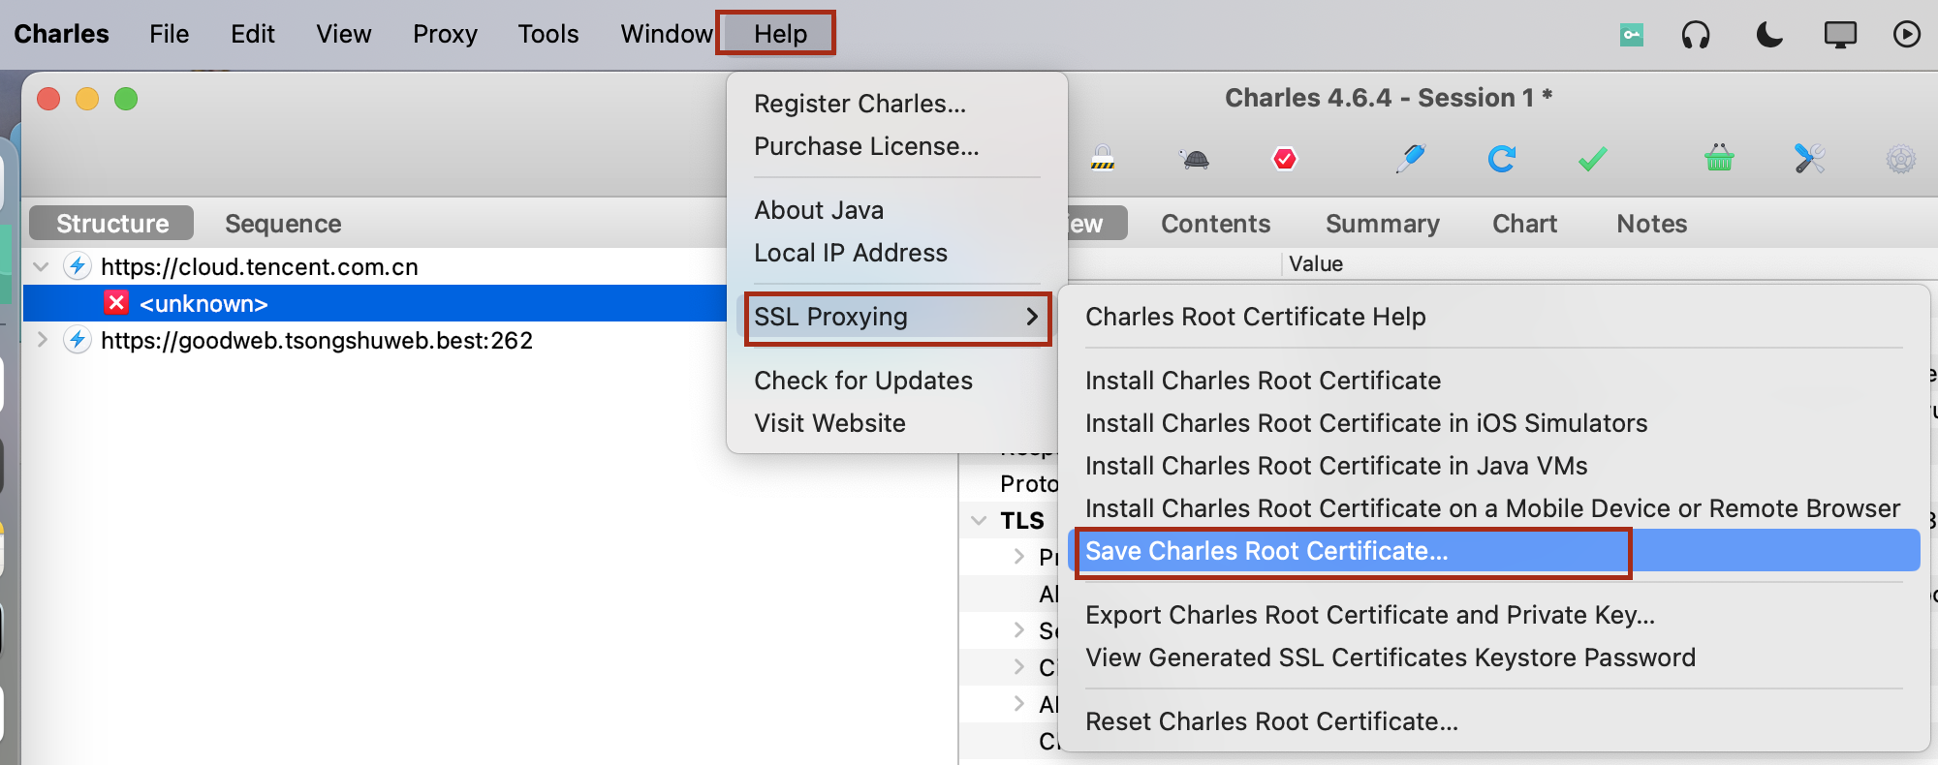Open the Help menu
Image resolution: width=1938 pixels, height=765 pixels.
tap(780, 34)
